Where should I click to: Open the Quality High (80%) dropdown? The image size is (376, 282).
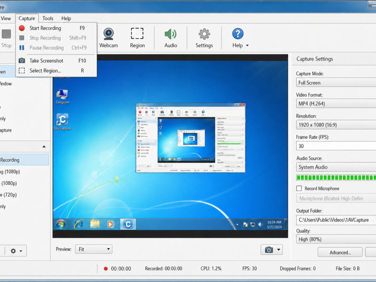[x=336, y=239]
